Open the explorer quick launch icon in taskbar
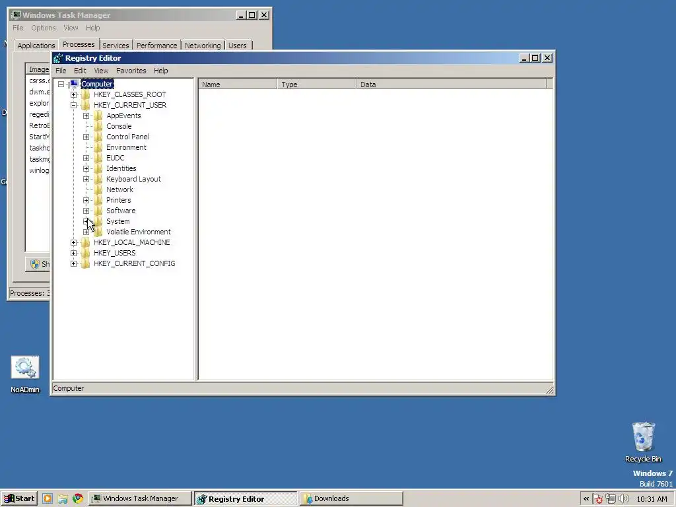 tap(63, 498)
